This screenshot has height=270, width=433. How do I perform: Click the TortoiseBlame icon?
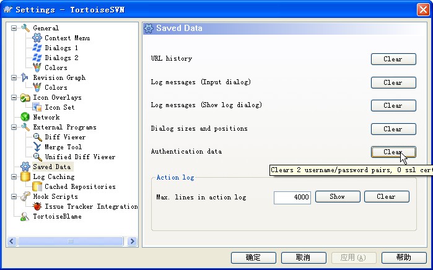pos(25,217)
